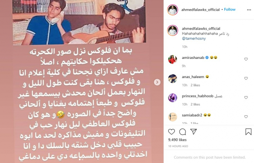The width and height of the screenshot is (254, 163).
Task: Go to next carousel image arrow
Action: pos(157,82)
